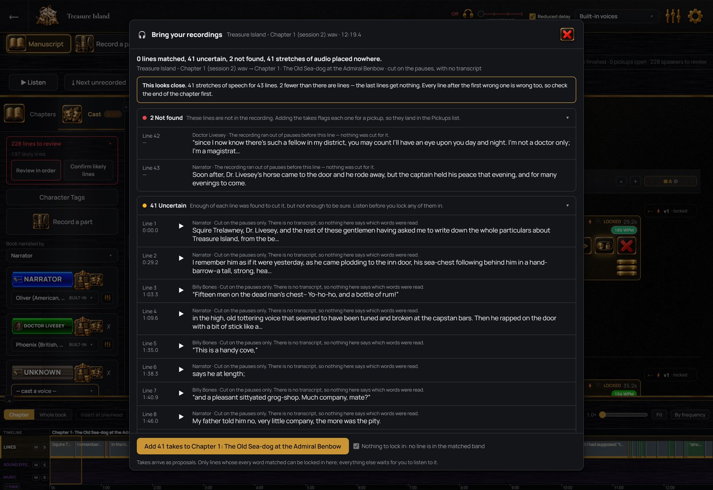Open the Oliver (American) voice dropdown
Image resolution: width=713 pixels, height=490 pixels.
coord(54,298)
